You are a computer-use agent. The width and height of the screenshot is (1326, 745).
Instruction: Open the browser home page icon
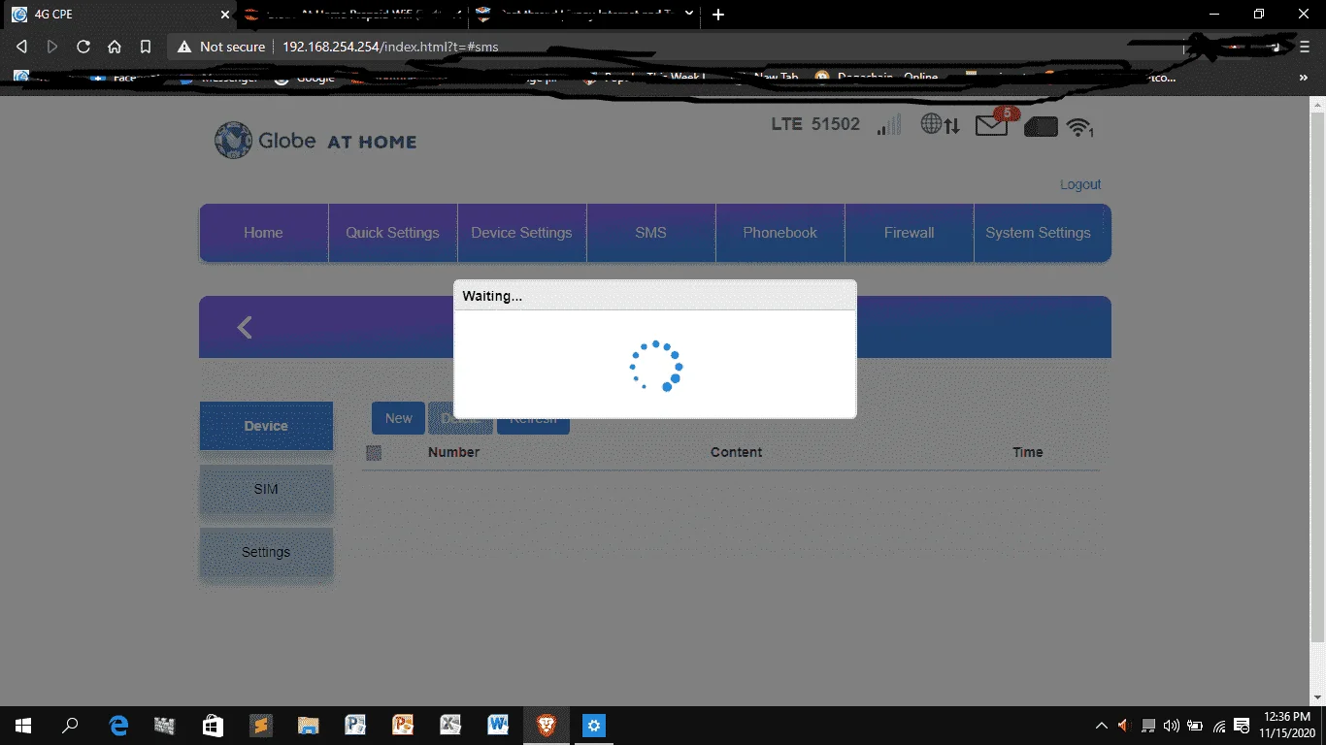click(115, 46)
